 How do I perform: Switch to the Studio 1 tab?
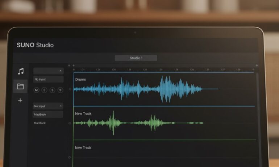coord(136,58)
